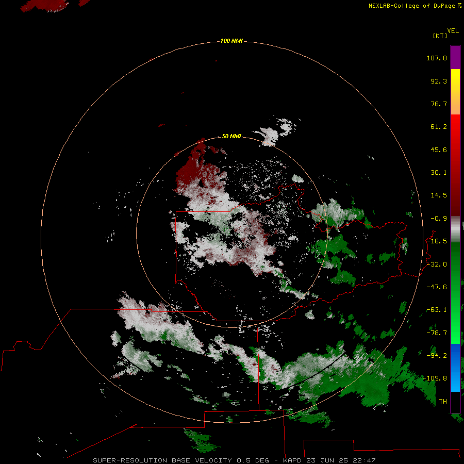Click the 107.8 velocity scale value

[437, 58]
